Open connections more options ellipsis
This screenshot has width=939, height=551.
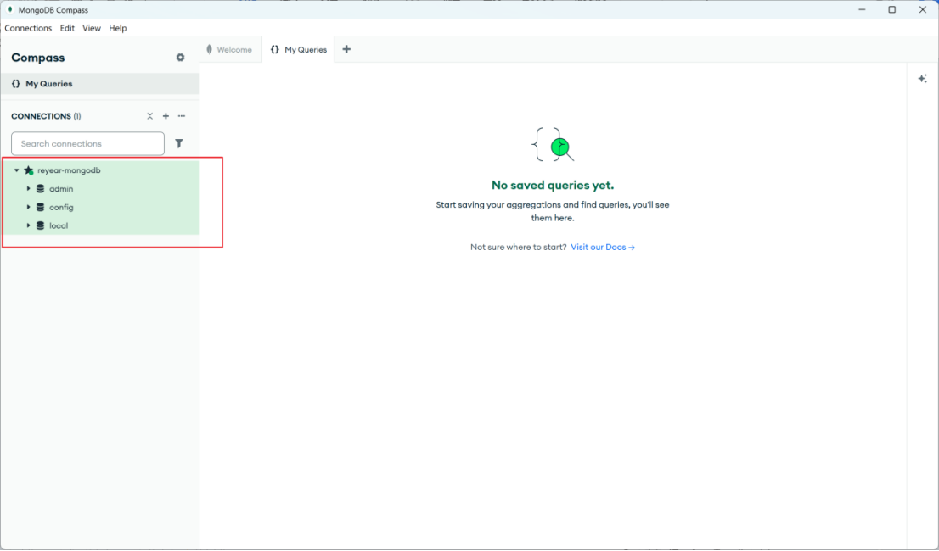point(182,116)
